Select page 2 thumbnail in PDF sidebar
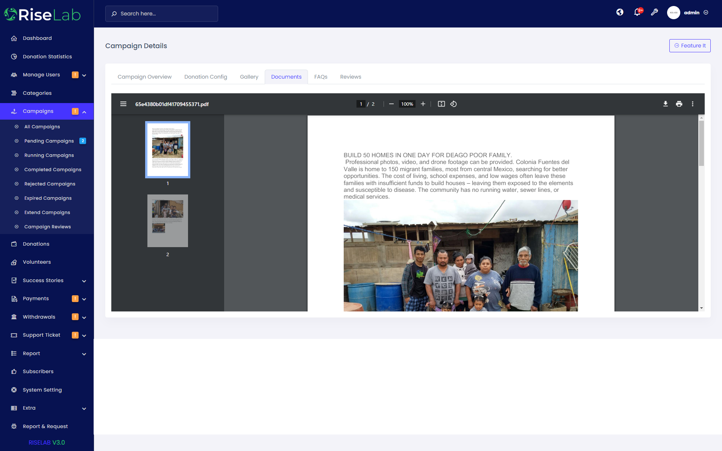 [167, 221]
